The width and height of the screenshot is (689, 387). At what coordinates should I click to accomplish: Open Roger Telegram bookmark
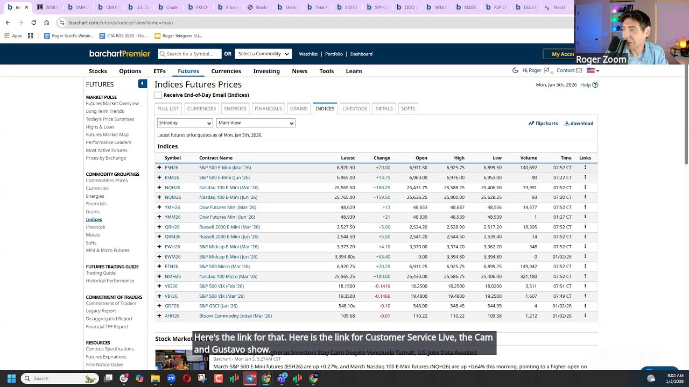coord(178,36)
